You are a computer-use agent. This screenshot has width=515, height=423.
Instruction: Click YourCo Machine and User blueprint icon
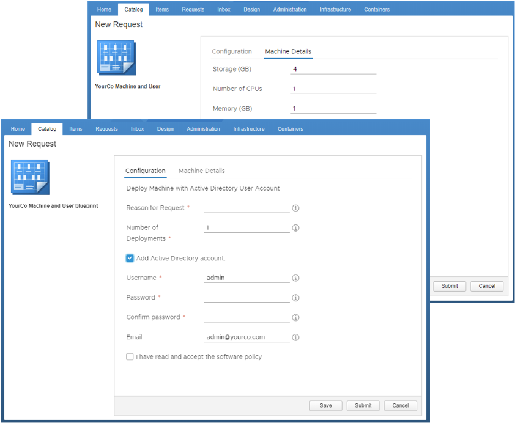[x=30, y=177]
